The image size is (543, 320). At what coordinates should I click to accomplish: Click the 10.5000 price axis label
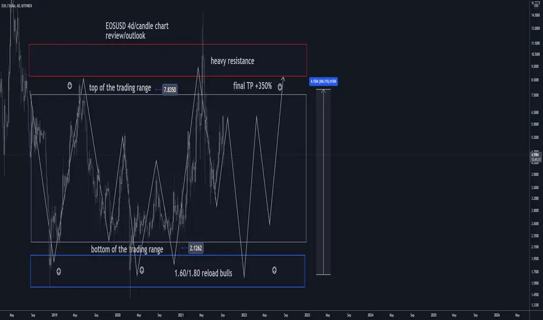(x=535, y=54)
